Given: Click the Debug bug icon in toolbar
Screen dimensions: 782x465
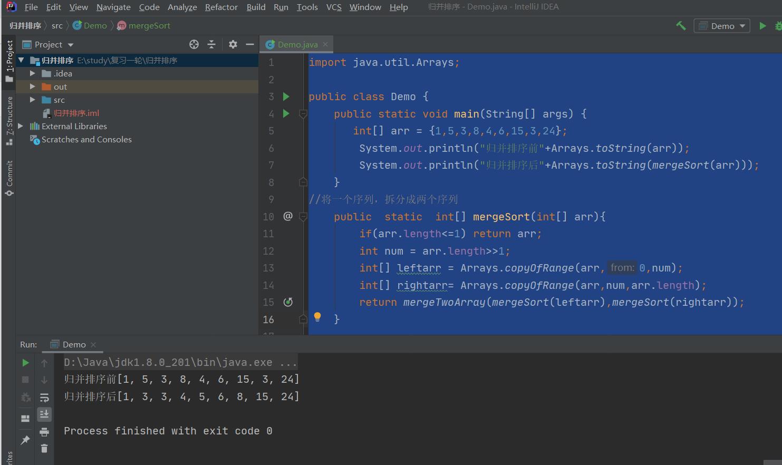Looking at the screenshot, I should [778, 25].
